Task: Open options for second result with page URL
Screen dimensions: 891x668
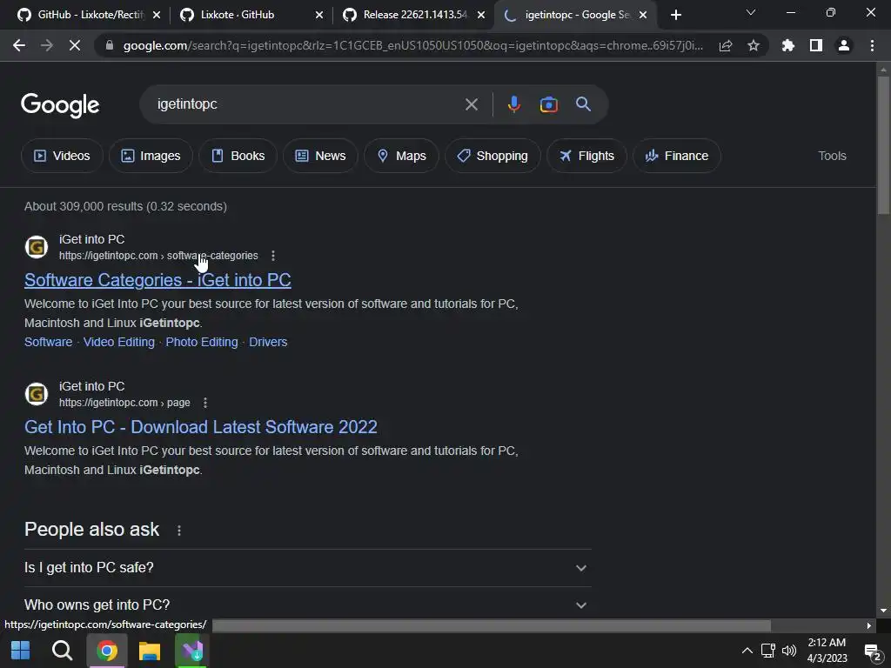Action: click(x=205, y=403)
